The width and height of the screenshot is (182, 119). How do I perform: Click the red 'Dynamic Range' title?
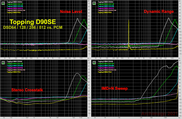point(159,12)
